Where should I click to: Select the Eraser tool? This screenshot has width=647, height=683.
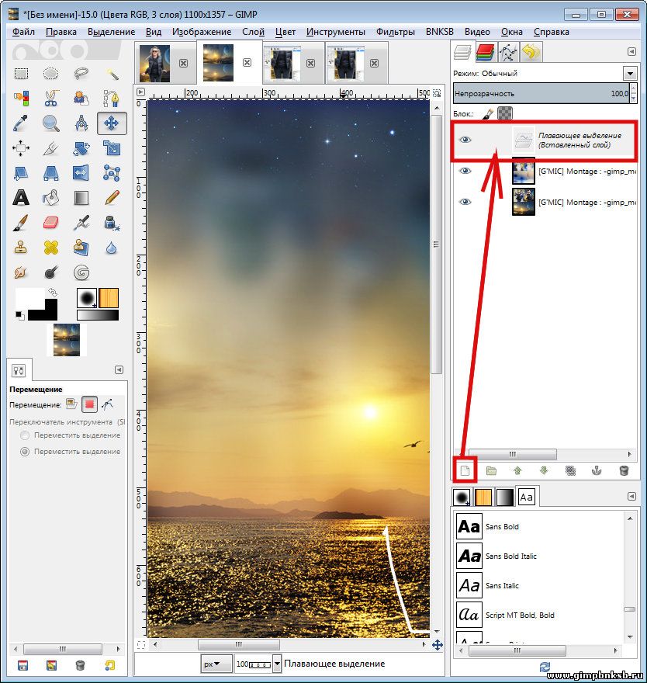[x=51, y=223]
